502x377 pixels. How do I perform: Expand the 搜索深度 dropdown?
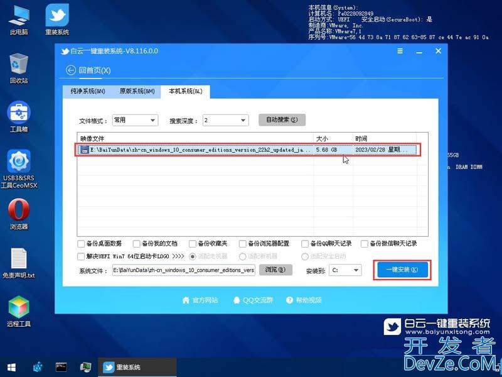tap(225, 121)
